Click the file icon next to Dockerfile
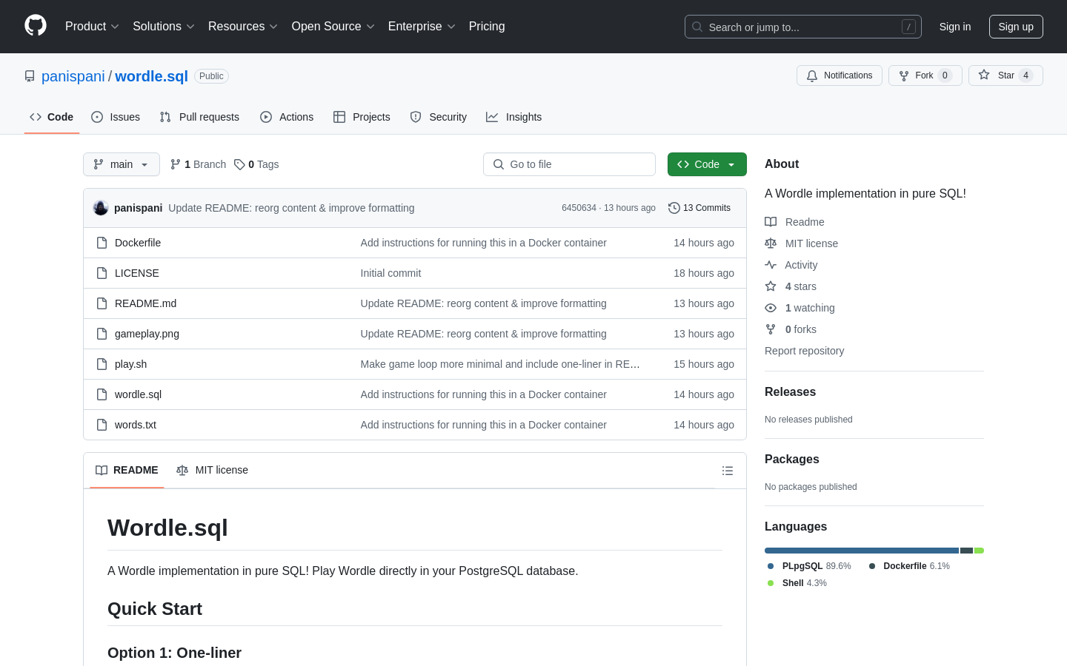 click(102, 243)
